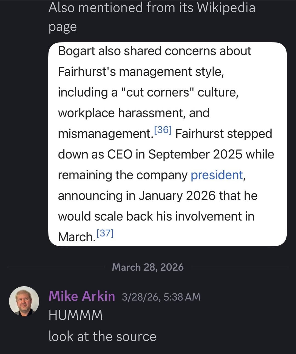The image size is (296, 354).
Task: Click the word "page" above the image
Action: click(62, 27)
